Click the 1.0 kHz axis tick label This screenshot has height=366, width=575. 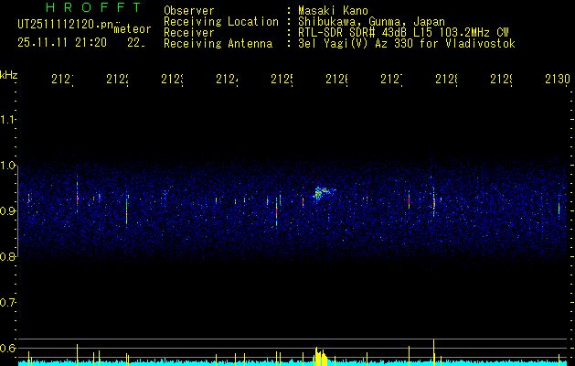[x=8, y=166]
